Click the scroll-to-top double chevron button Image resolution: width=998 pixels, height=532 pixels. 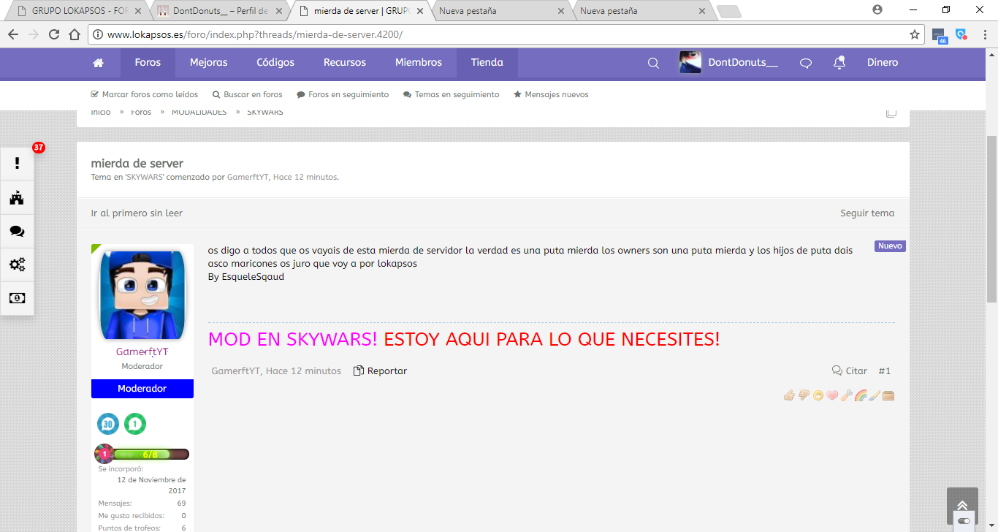[962, 505]
